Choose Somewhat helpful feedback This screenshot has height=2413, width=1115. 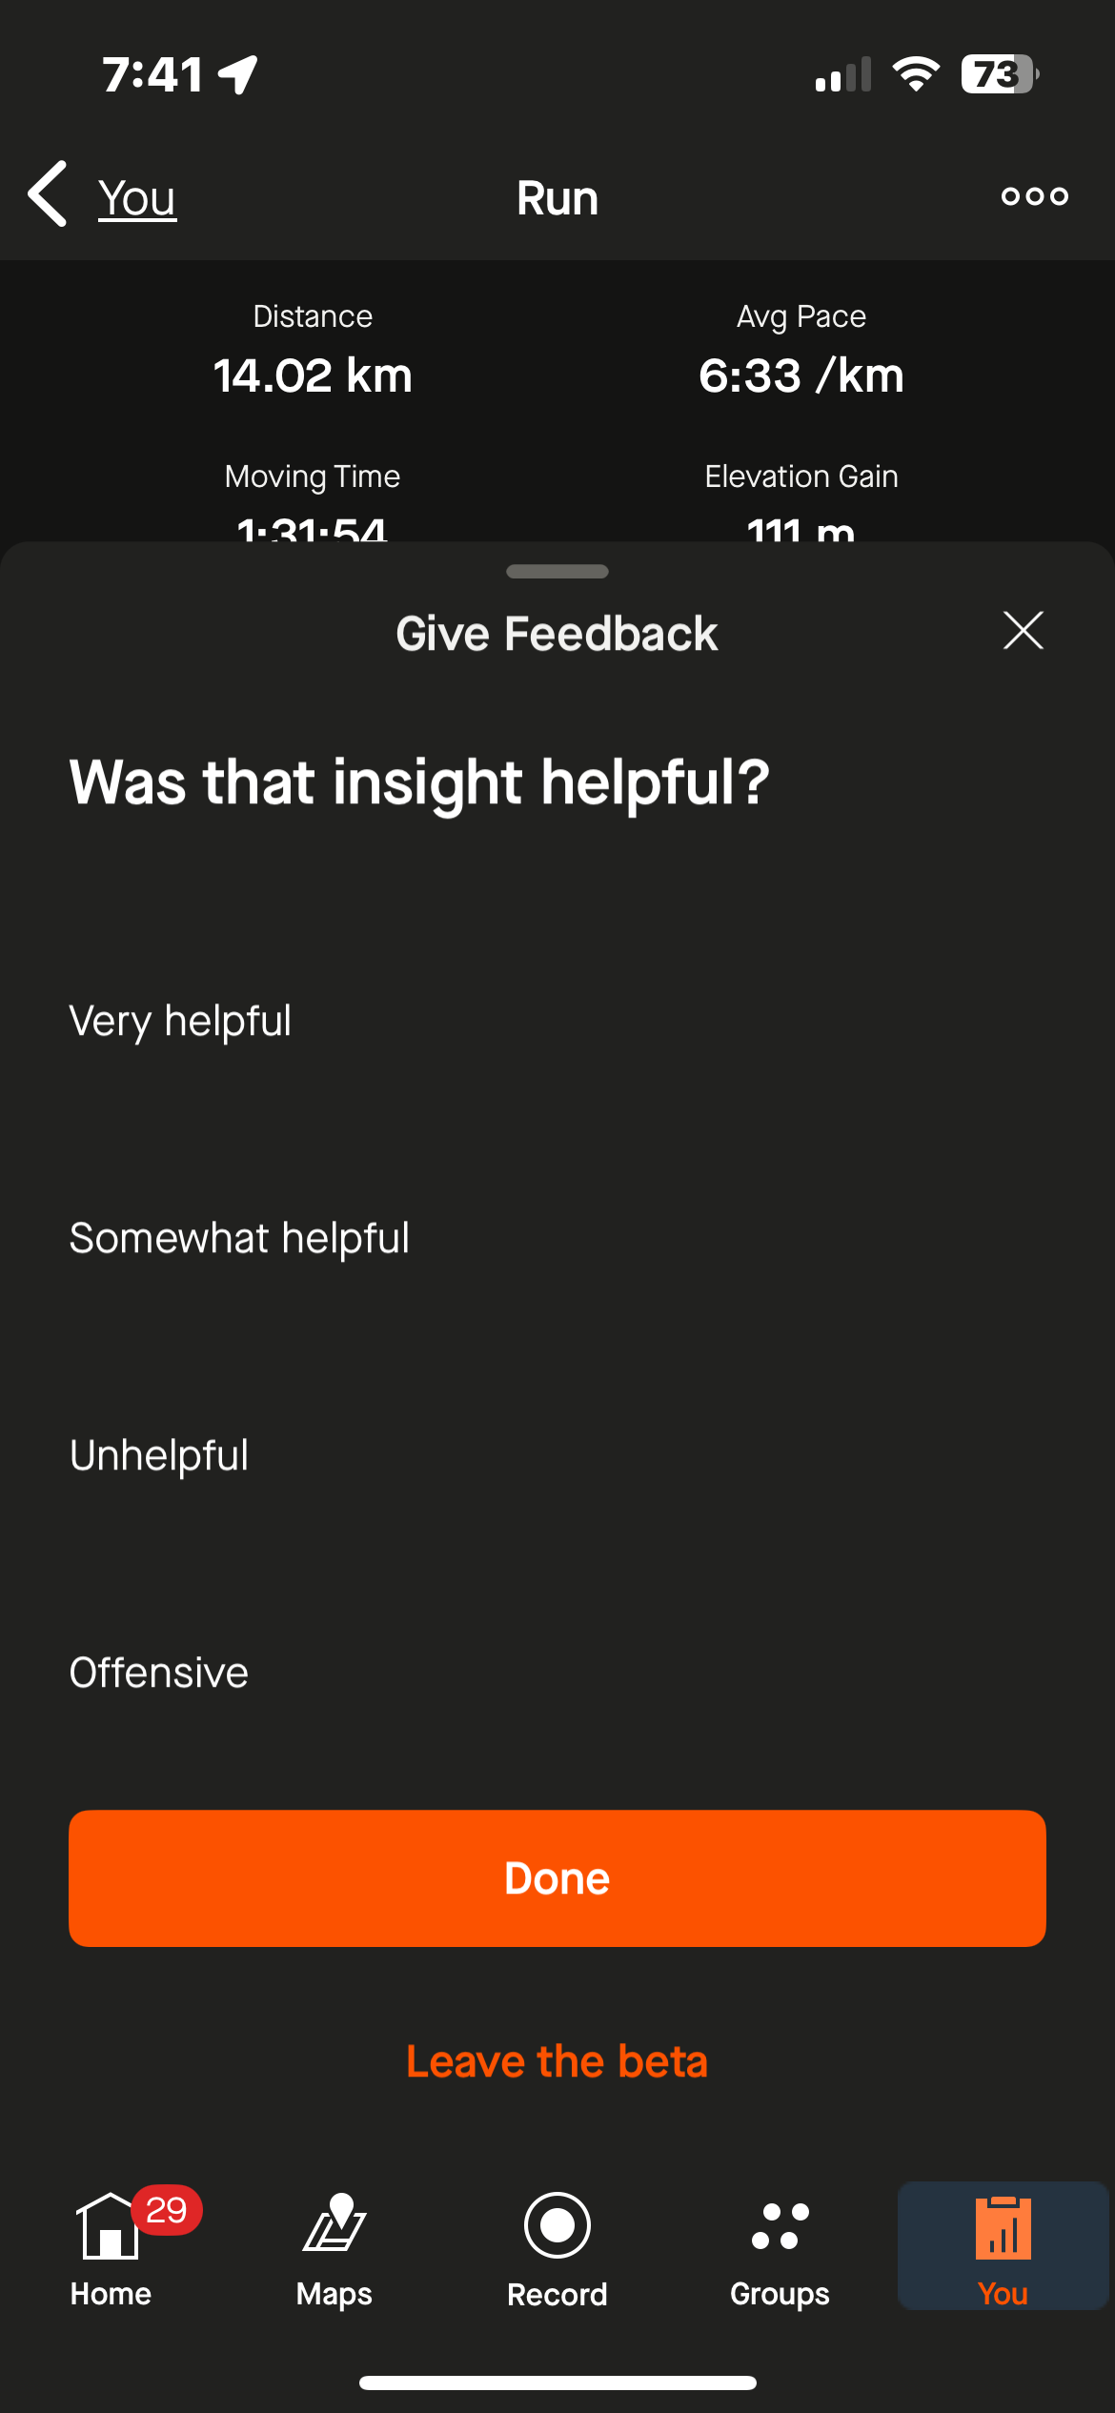click(239, 1238)
